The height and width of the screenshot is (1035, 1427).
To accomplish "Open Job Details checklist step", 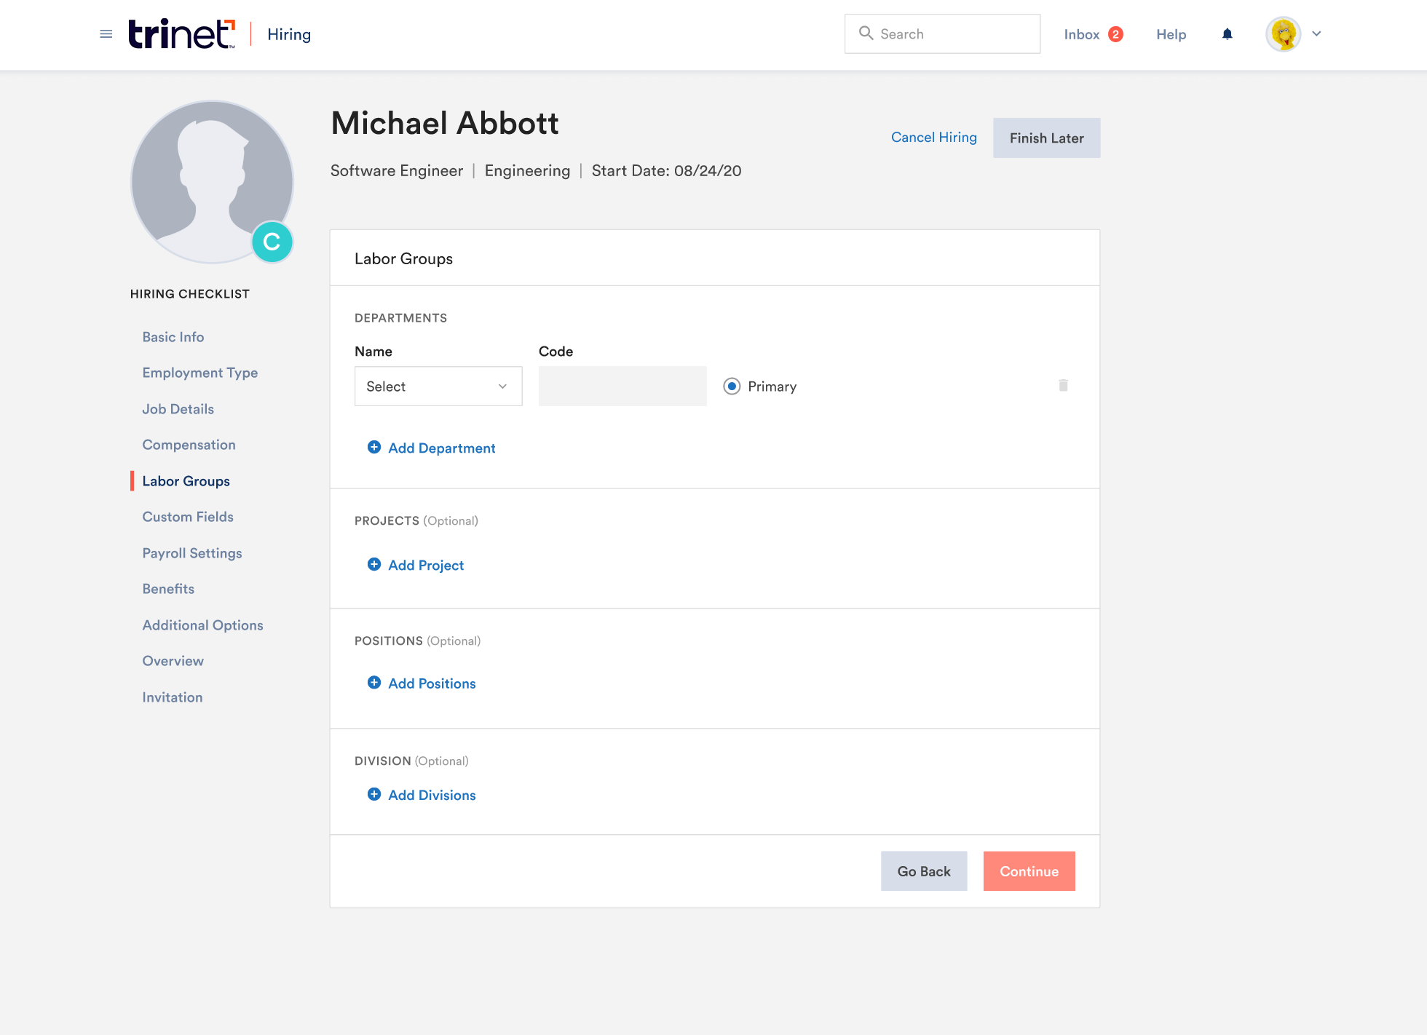I will point(178,409).
